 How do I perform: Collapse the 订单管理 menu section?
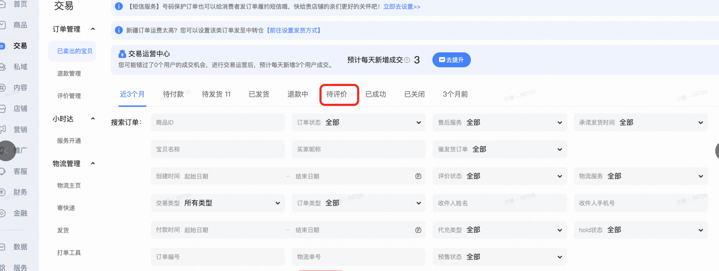pos(93,29)
